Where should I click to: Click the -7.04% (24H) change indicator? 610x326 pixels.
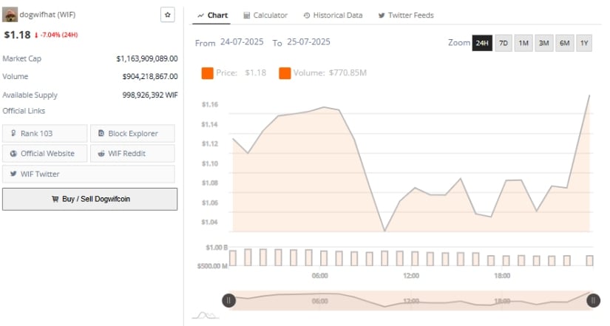point(56,35)
